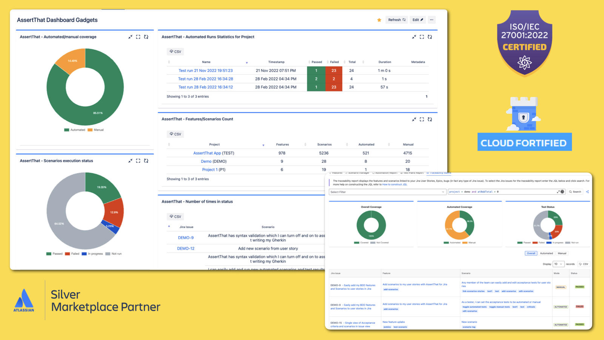Export Features/Scenarios Count as CSV
Screen dimensions: 604x340
(175, 134)
